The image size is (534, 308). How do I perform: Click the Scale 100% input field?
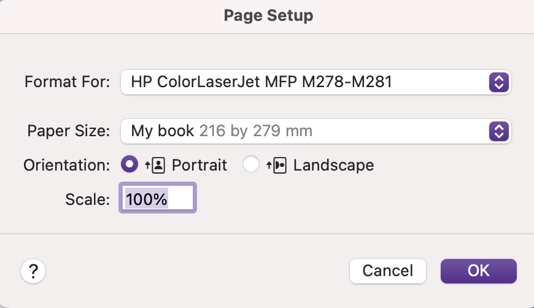158,199
